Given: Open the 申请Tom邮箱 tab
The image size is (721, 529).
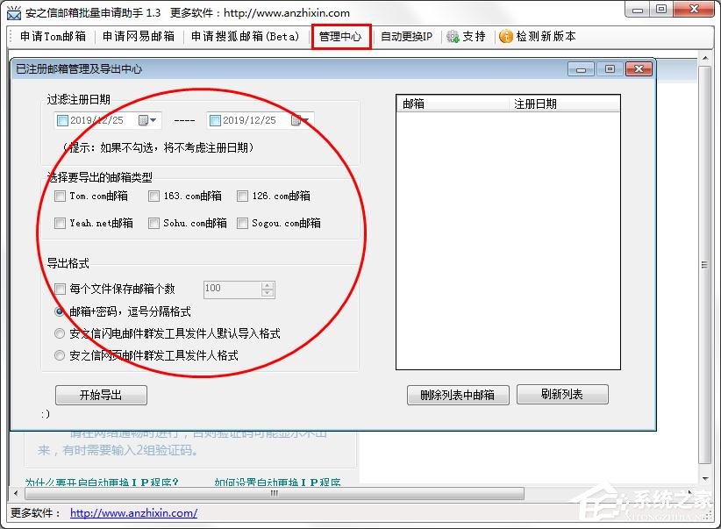Looking at the screenshot, I should (x=53, y=37).
